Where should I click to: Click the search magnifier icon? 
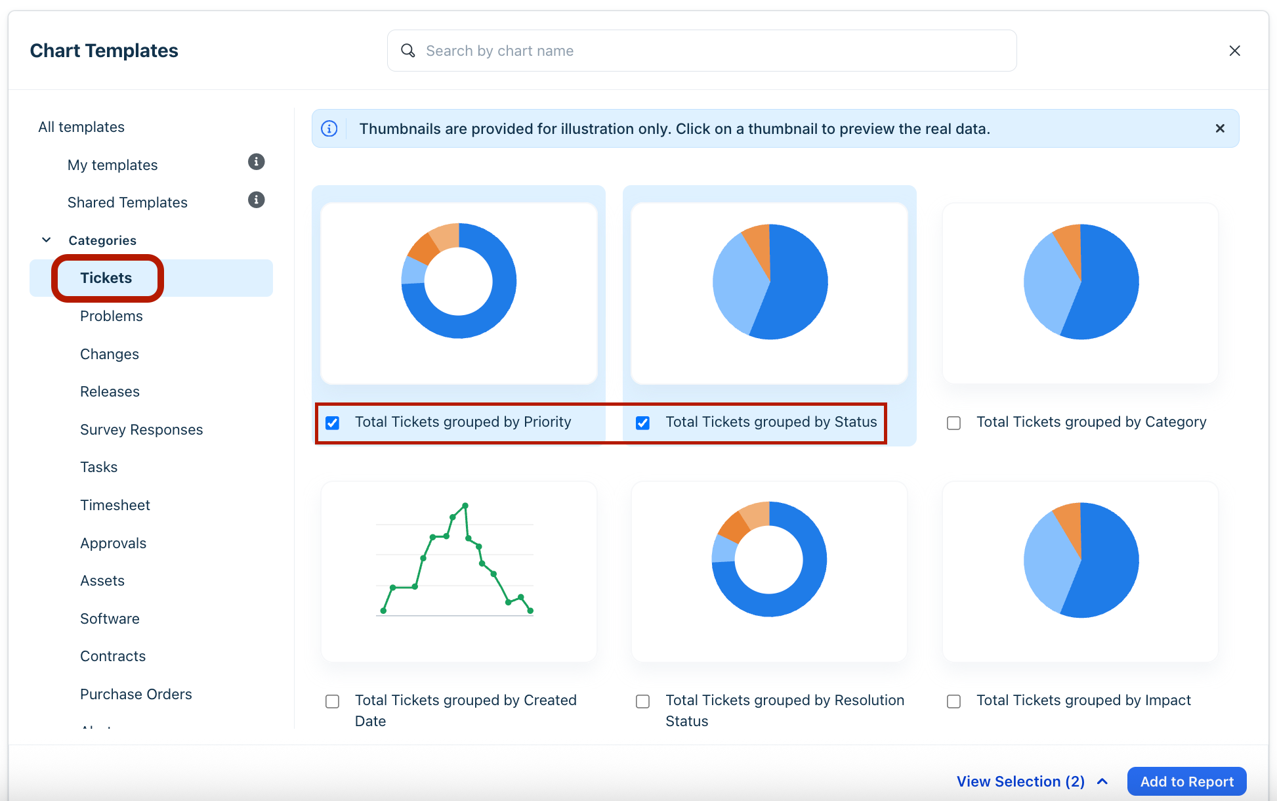(x=408, y=51)
